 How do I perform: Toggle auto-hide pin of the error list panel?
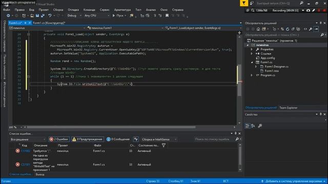tap(236, 133)
